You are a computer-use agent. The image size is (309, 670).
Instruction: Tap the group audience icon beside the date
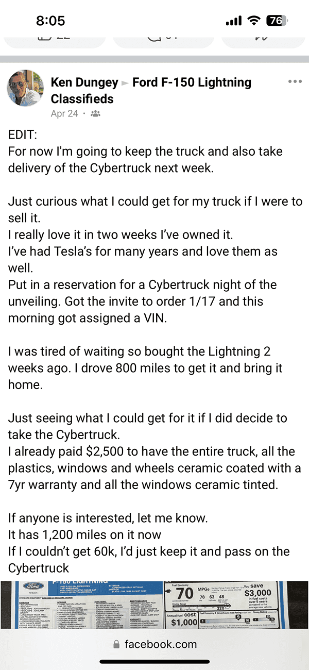click(x=95, y=114)
